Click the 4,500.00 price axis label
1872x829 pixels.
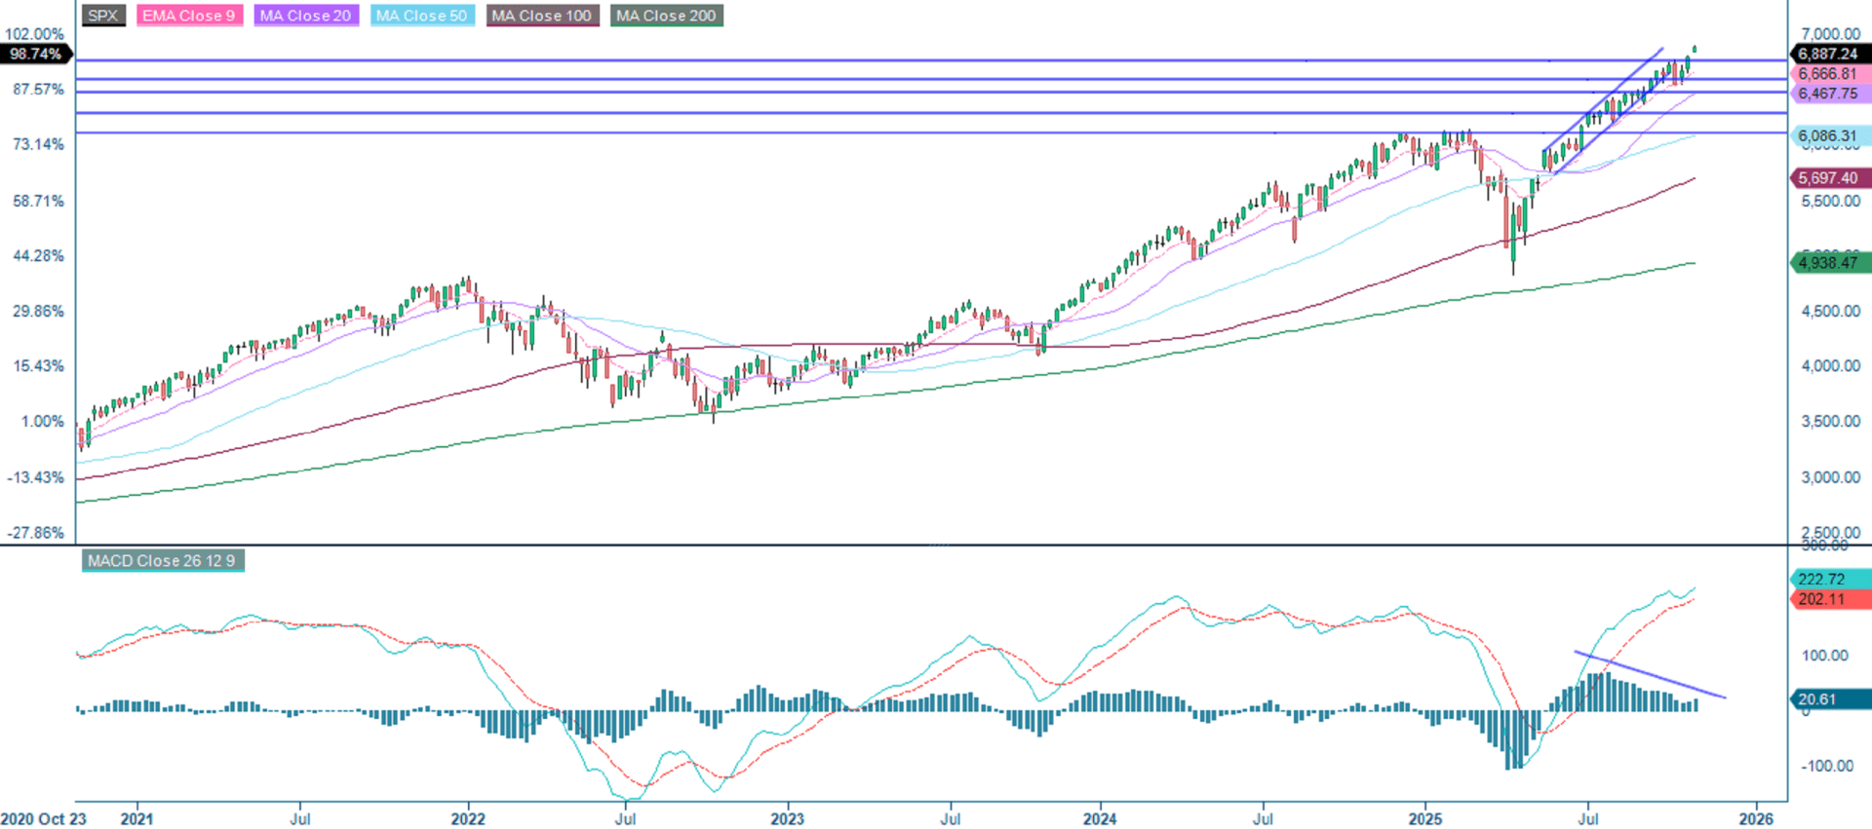coord(1830,312)
